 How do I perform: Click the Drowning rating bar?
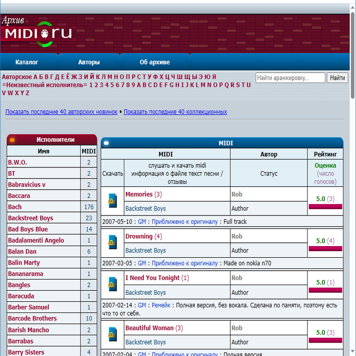coord(325,248)
